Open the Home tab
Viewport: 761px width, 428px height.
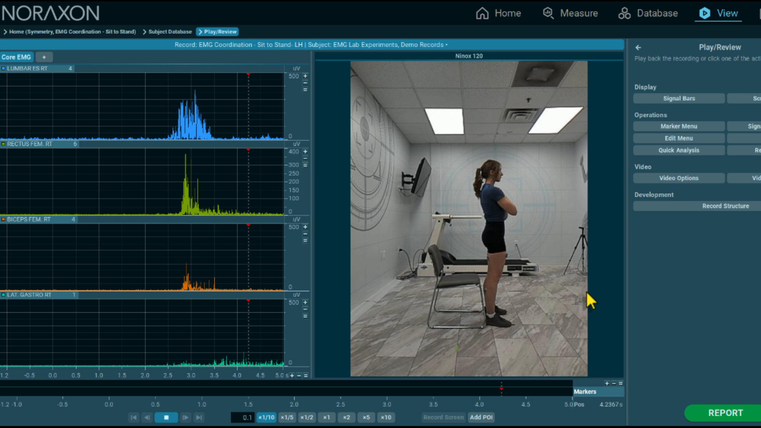click(x=498, y=13)
